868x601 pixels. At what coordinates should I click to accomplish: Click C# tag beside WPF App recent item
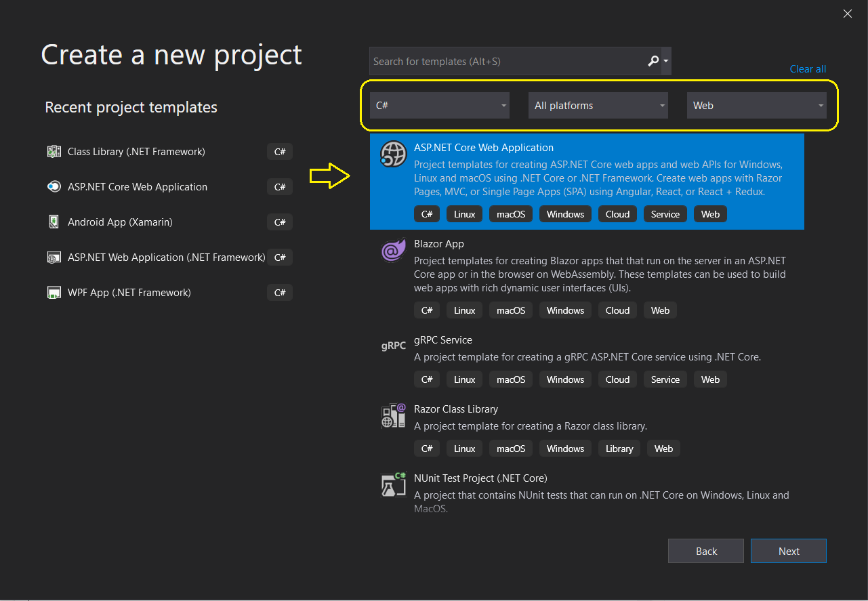[280, 293]
